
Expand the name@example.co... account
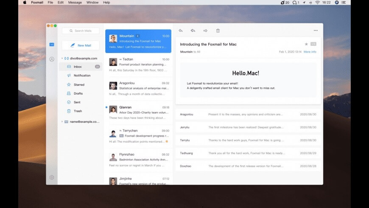tap(62, 121)
